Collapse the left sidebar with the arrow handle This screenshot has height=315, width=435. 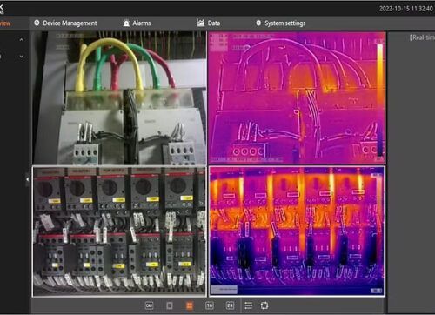click(27, 179)
